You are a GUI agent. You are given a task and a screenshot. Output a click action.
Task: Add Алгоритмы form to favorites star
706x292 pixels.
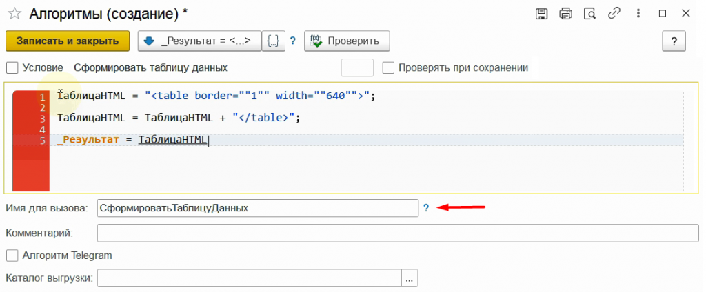[x=14, y=14]
